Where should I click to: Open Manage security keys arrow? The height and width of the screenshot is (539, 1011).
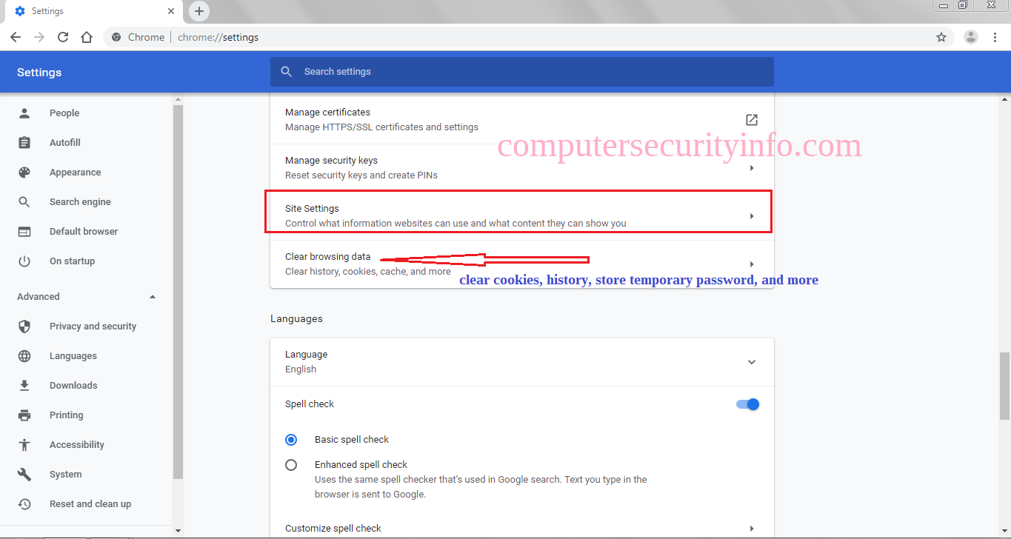point(752,168)
